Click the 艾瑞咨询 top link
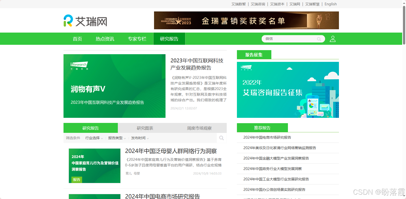Viewport: 406px width, 199px height. click(x=258, y=4)
